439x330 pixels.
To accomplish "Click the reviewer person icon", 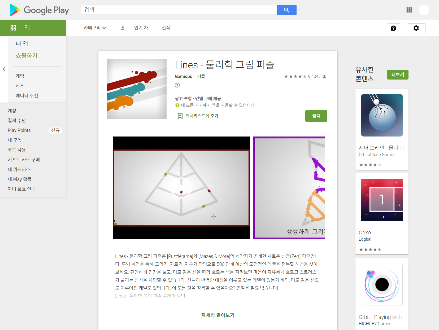I will [x=324, y=77].
